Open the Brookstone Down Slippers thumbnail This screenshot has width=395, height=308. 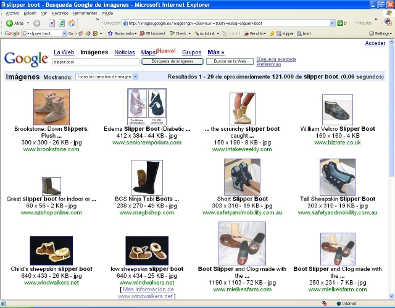pos(51,107)
